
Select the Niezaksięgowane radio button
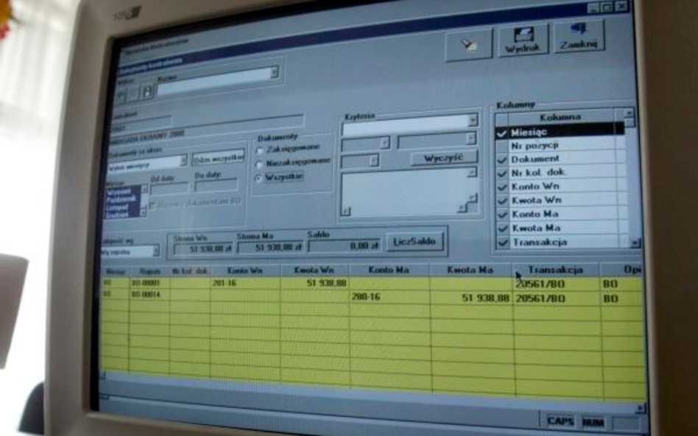point(259,165)
